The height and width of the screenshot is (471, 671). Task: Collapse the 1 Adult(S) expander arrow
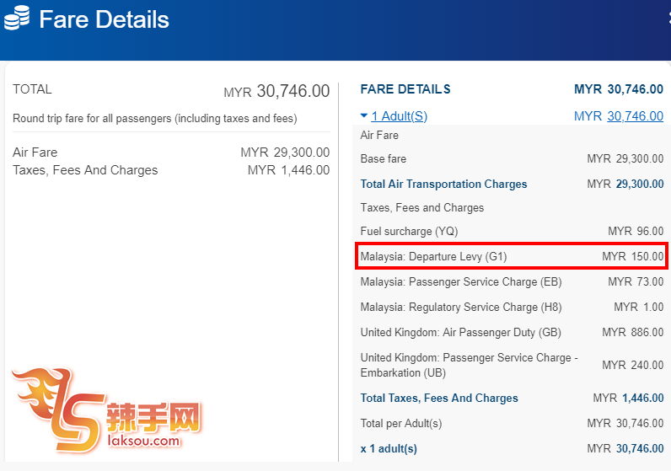(363, 115)
